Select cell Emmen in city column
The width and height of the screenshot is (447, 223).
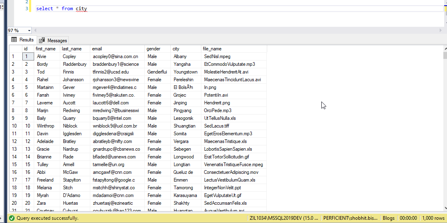(x=185, y=180)
